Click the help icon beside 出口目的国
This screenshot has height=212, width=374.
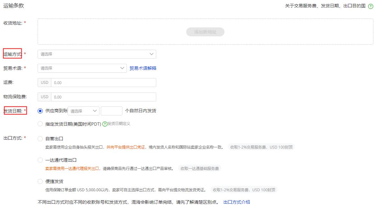[371, 6]
